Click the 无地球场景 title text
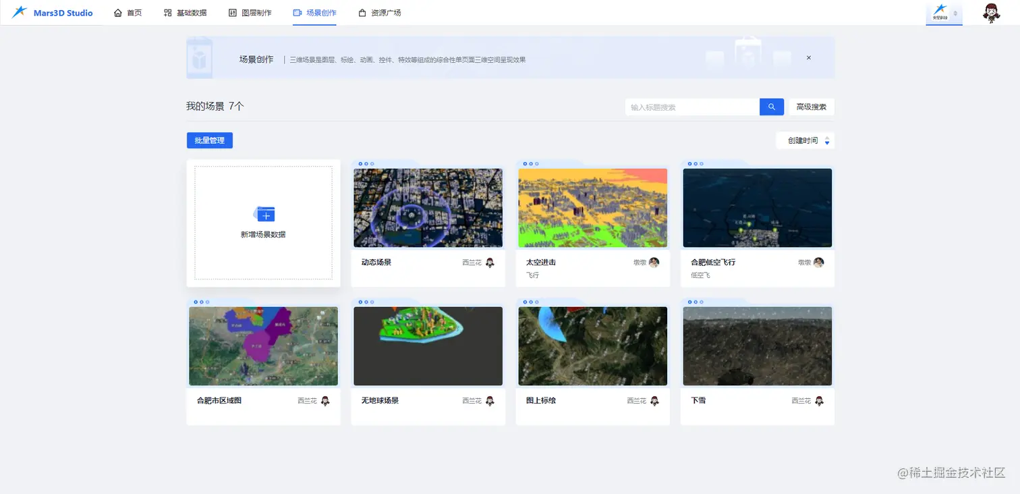Screen dimensions: 1020x494 380,400
